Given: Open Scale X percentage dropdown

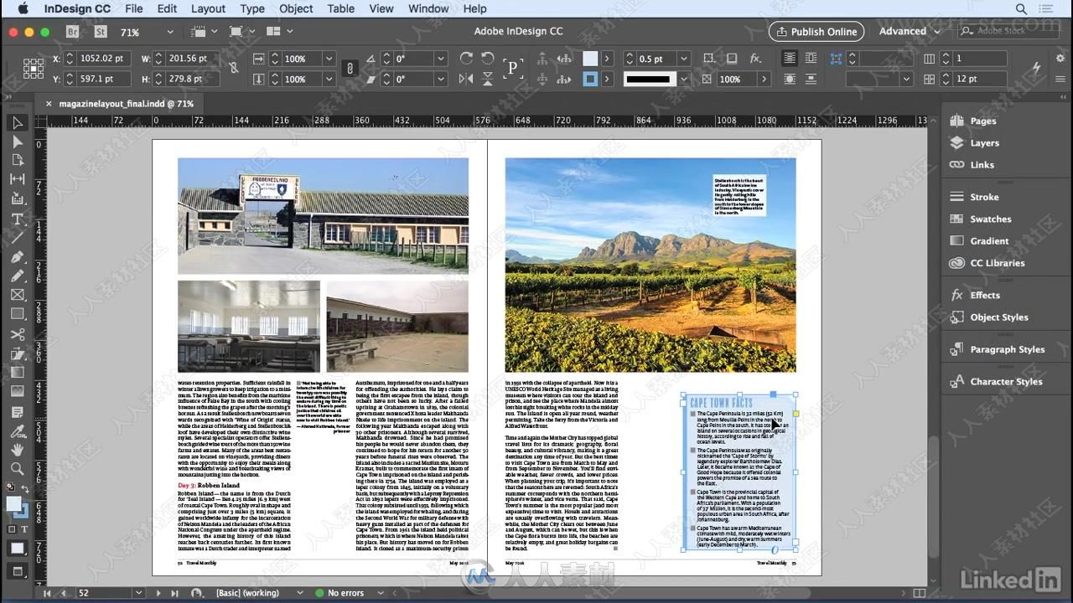Looking at the screenshot, I should (x=329, y=59).
